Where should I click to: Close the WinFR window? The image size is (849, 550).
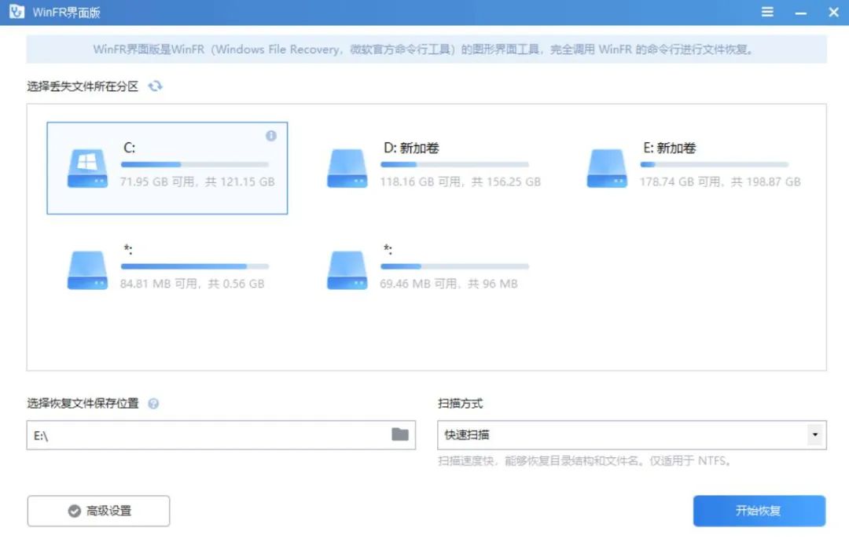pos(834,12)
